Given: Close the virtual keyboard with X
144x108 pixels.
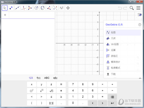Looking at the screenshot, I should [140, 78].
